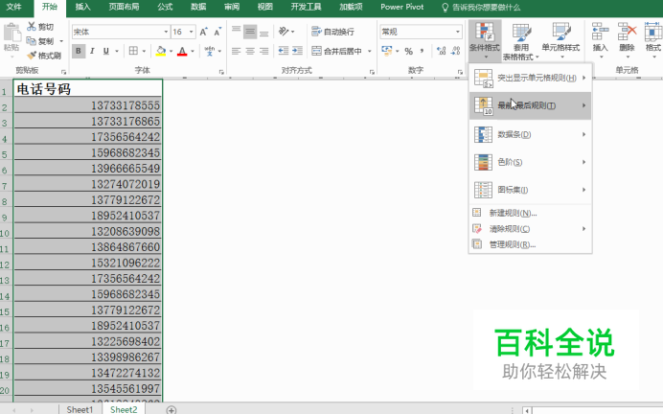Apply the red font color
This screenshot has height=414, width=663.
[182, 51]
